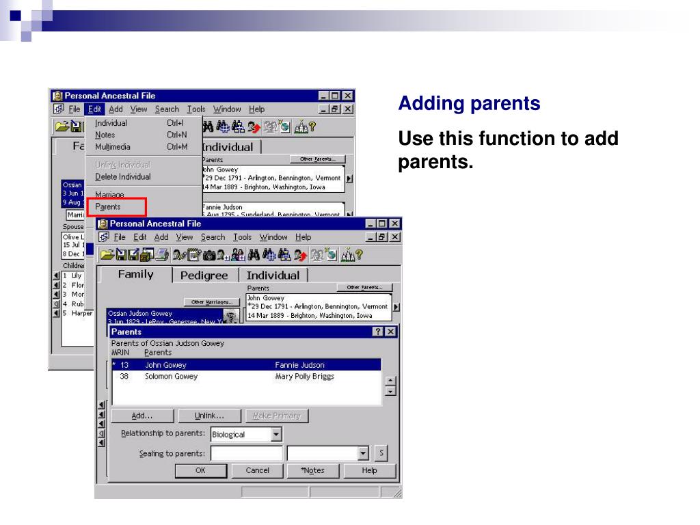This screenshot has width=700, height=525.
Task: Click the arrow left of child 3 Mor
Action: click(x=56, y=295)
